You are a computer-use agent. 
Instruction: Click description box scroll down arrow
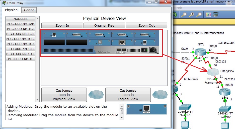pyautogui.click(x=122, y=118)
